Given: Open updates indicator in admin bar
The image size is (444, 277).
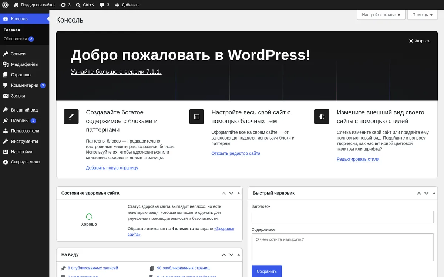Looking at the screenshot, I should 65,5.
